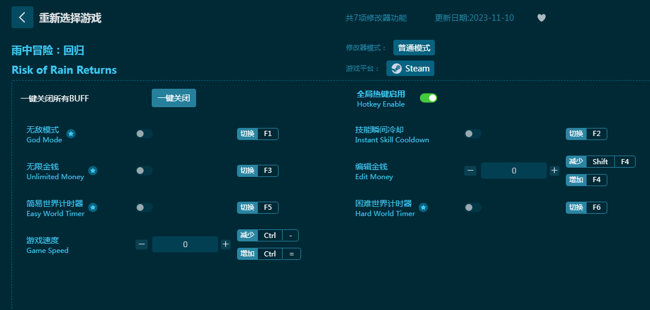Click the 共7项修改器功能 text

[x=376, y=18]
